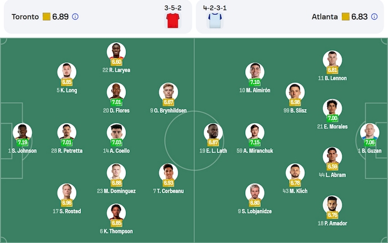Image resolution: width=388 pixels, height=243 pixels.
Task: Open the O. Brynhildsen player name link
Action: coord(168,111)
